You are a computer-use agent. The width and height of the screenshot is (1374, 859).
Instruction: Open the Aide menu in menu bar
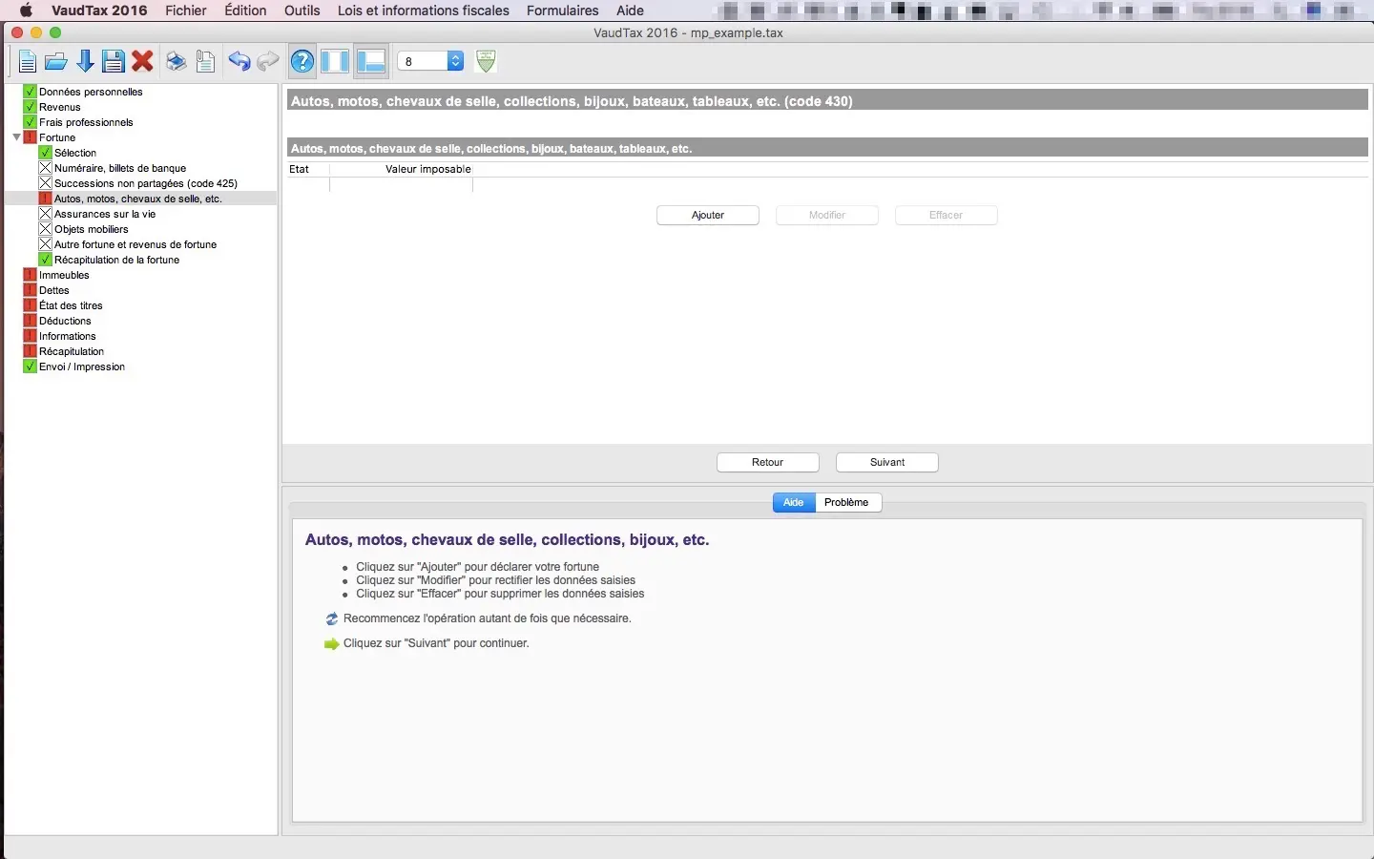pyautogui.click(x=630, y=10)
